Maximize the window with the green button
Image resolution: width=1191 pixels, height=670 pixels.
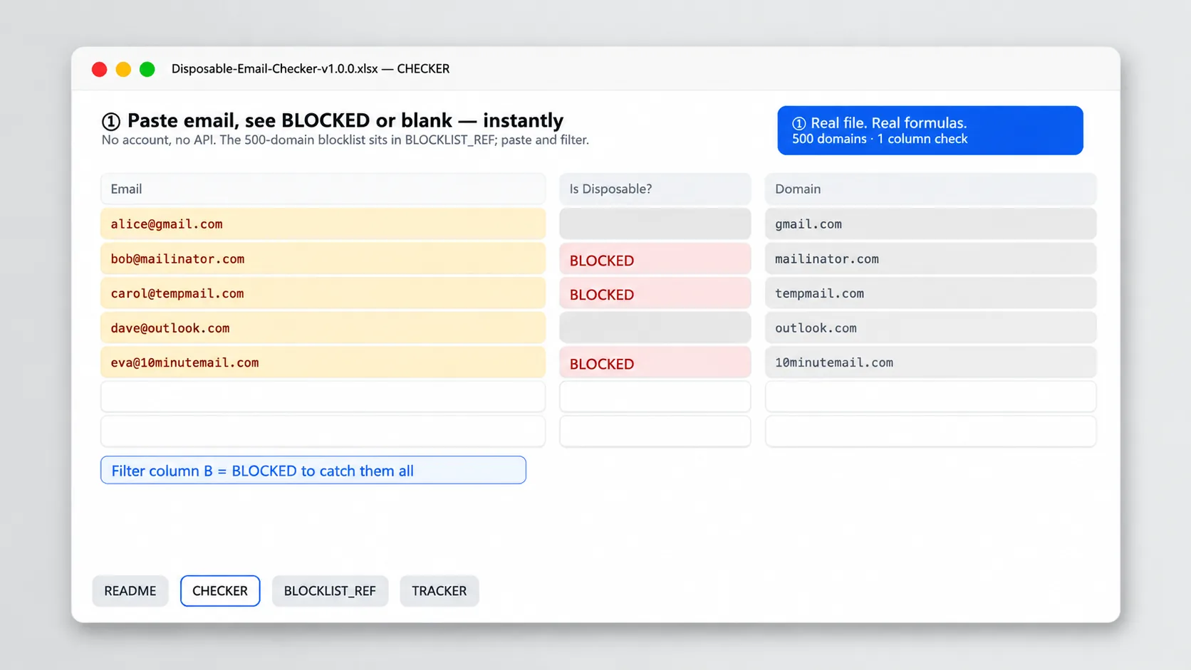147,69
